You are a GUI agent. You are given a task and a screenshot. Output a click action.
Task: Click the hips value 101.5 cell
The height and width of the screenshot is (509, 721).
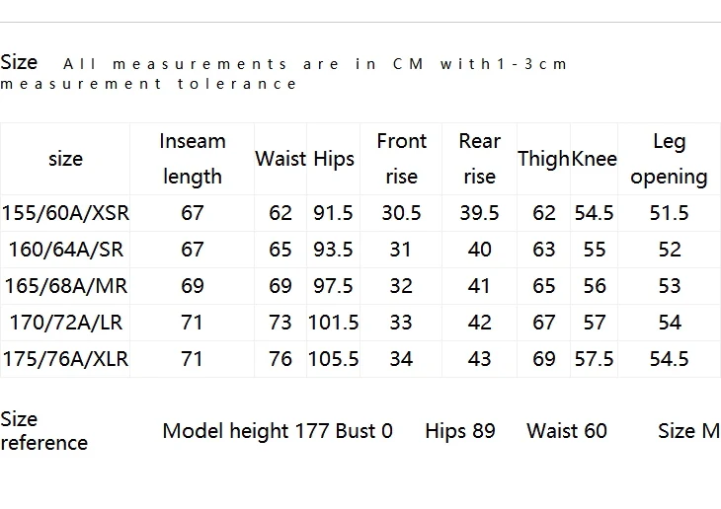334,323
